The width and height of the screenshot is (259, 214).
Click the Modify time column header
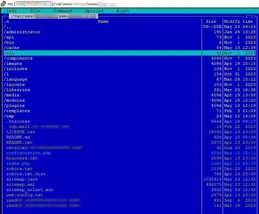(238, 21)
